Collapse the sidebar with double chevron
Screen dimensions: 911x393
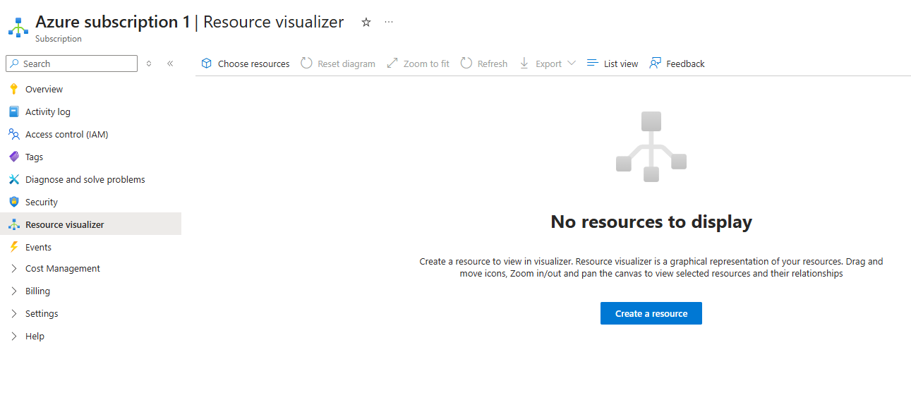[170, 64]
